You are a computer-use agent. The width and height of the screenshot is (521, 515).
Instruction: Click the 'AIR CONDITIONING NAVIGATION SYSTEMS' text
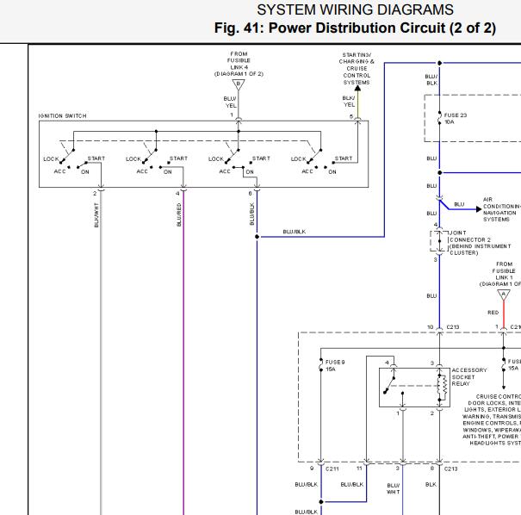click(501, 209)
